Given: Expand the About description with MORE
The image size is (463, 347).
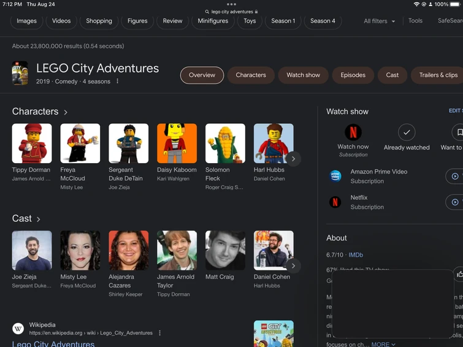Looking at the screenshot, I should (x=383, y=344).
